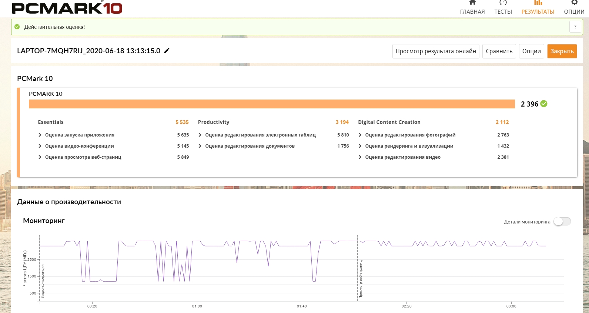The image size is (589, 313).
Task: Expand Оценка просмотра веб-страниц row
Action: (40, 157)
